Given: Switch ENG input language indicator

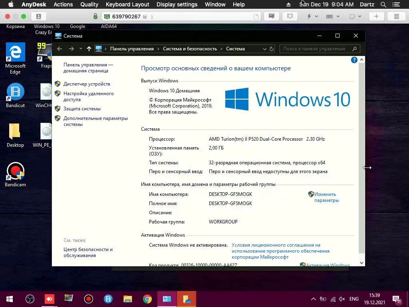Looking at the screenshot, I should pos(354,299).
